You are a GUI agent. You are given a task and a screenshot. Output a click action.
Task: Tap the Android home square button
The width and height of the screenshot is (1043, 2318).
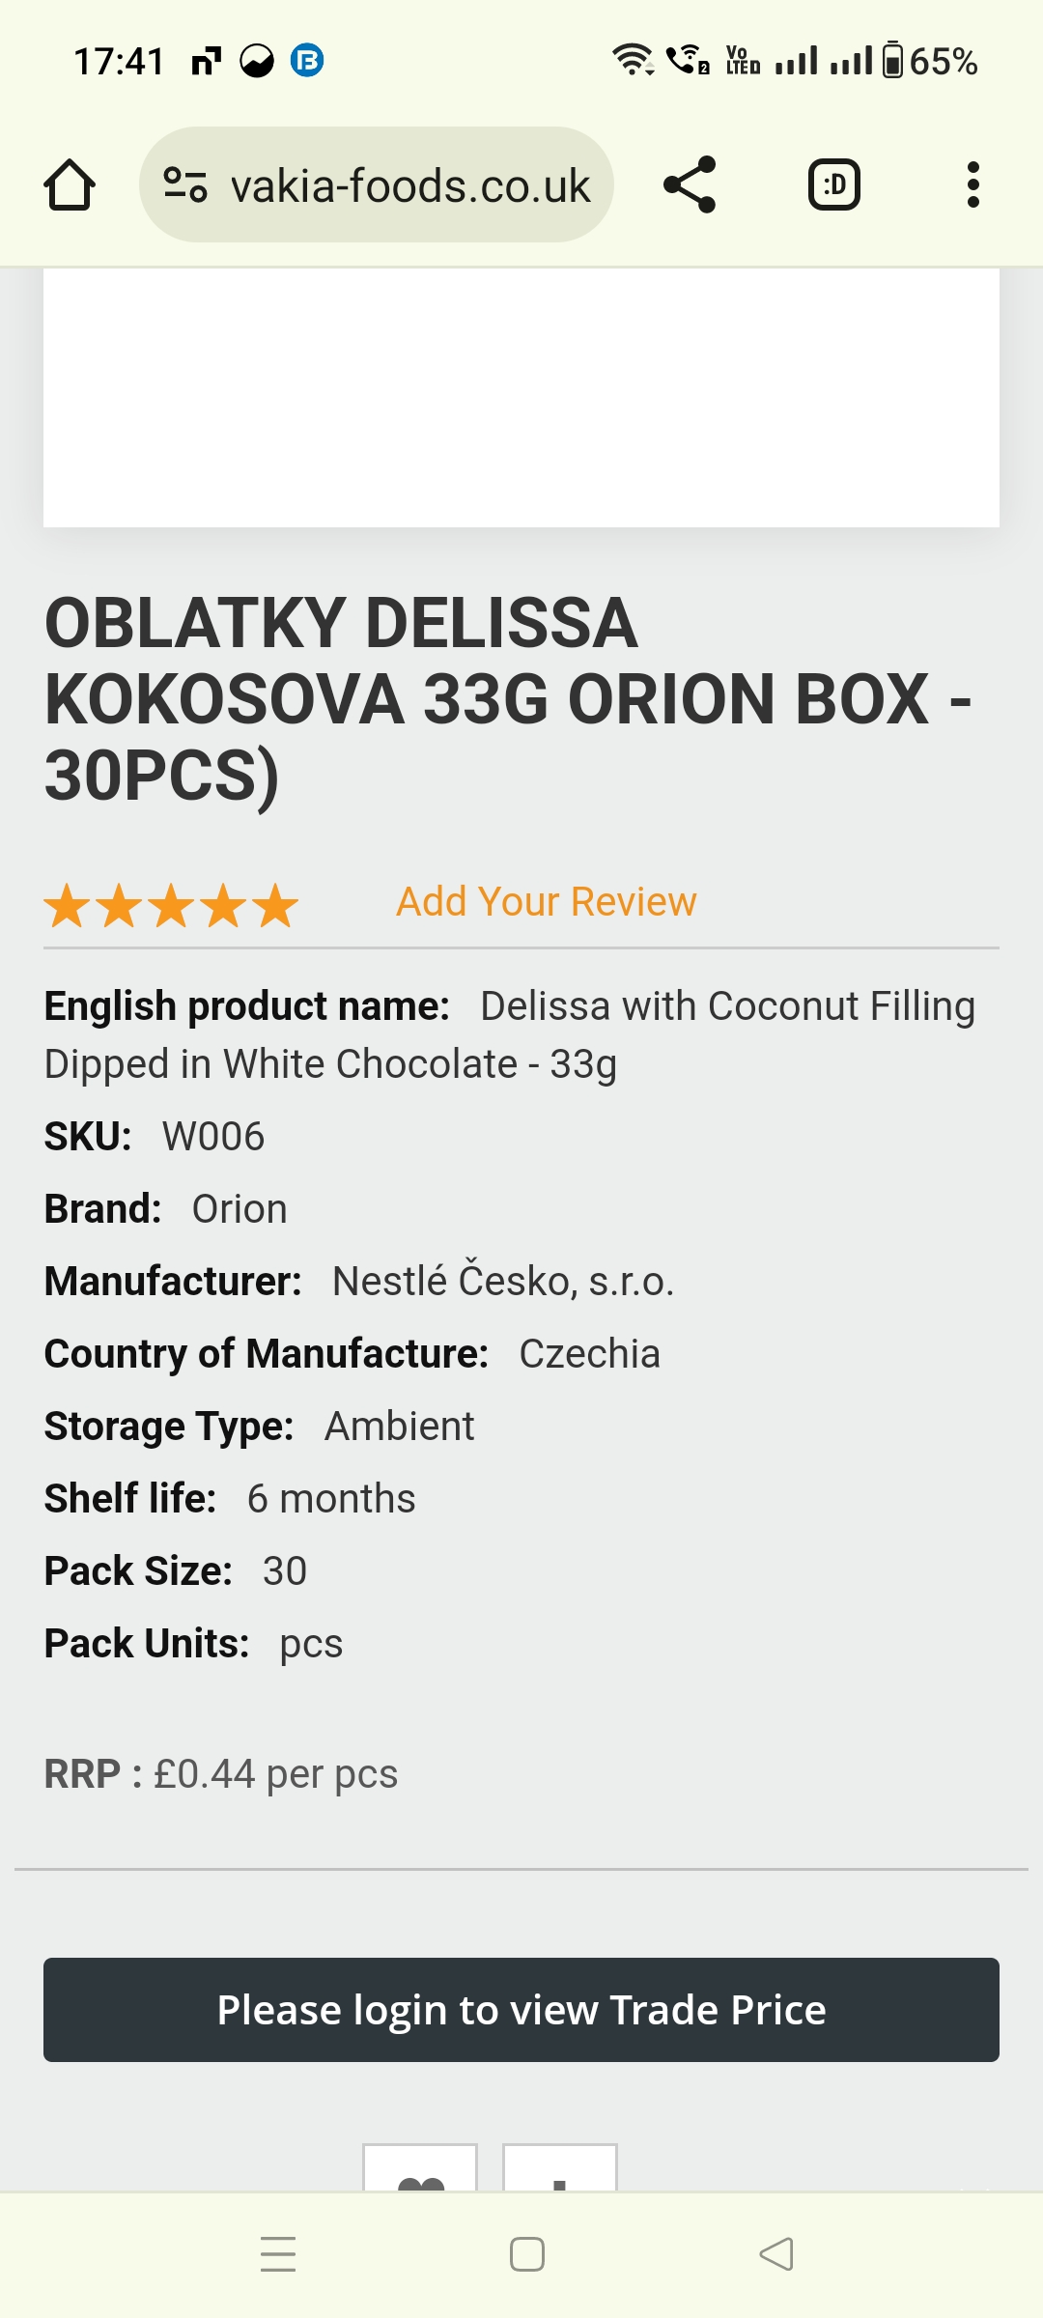tap(527, 2254)
